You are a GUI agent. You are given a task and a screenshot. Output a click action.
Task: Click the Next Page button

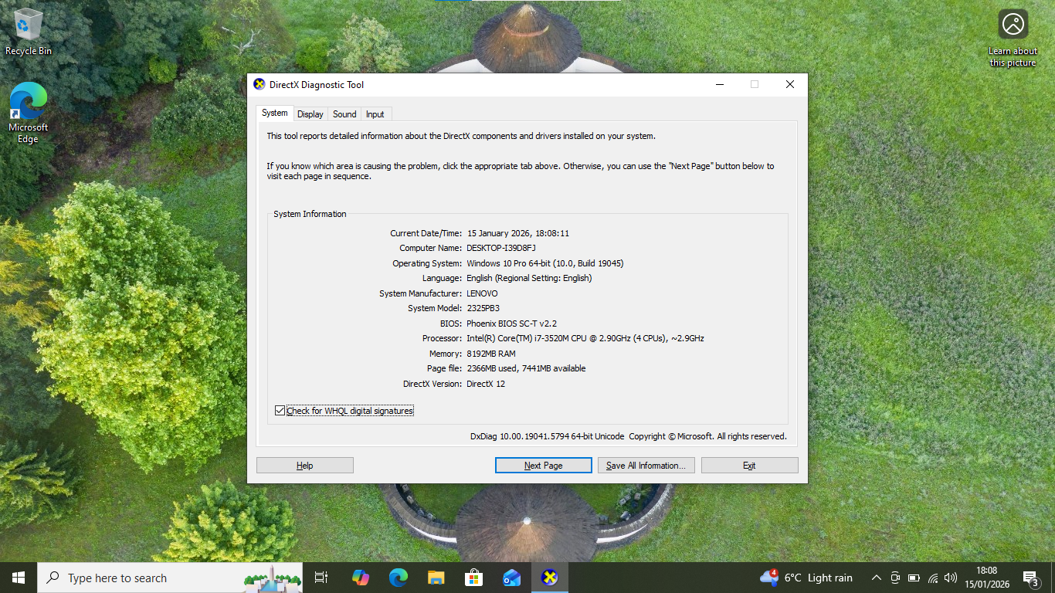543,466
